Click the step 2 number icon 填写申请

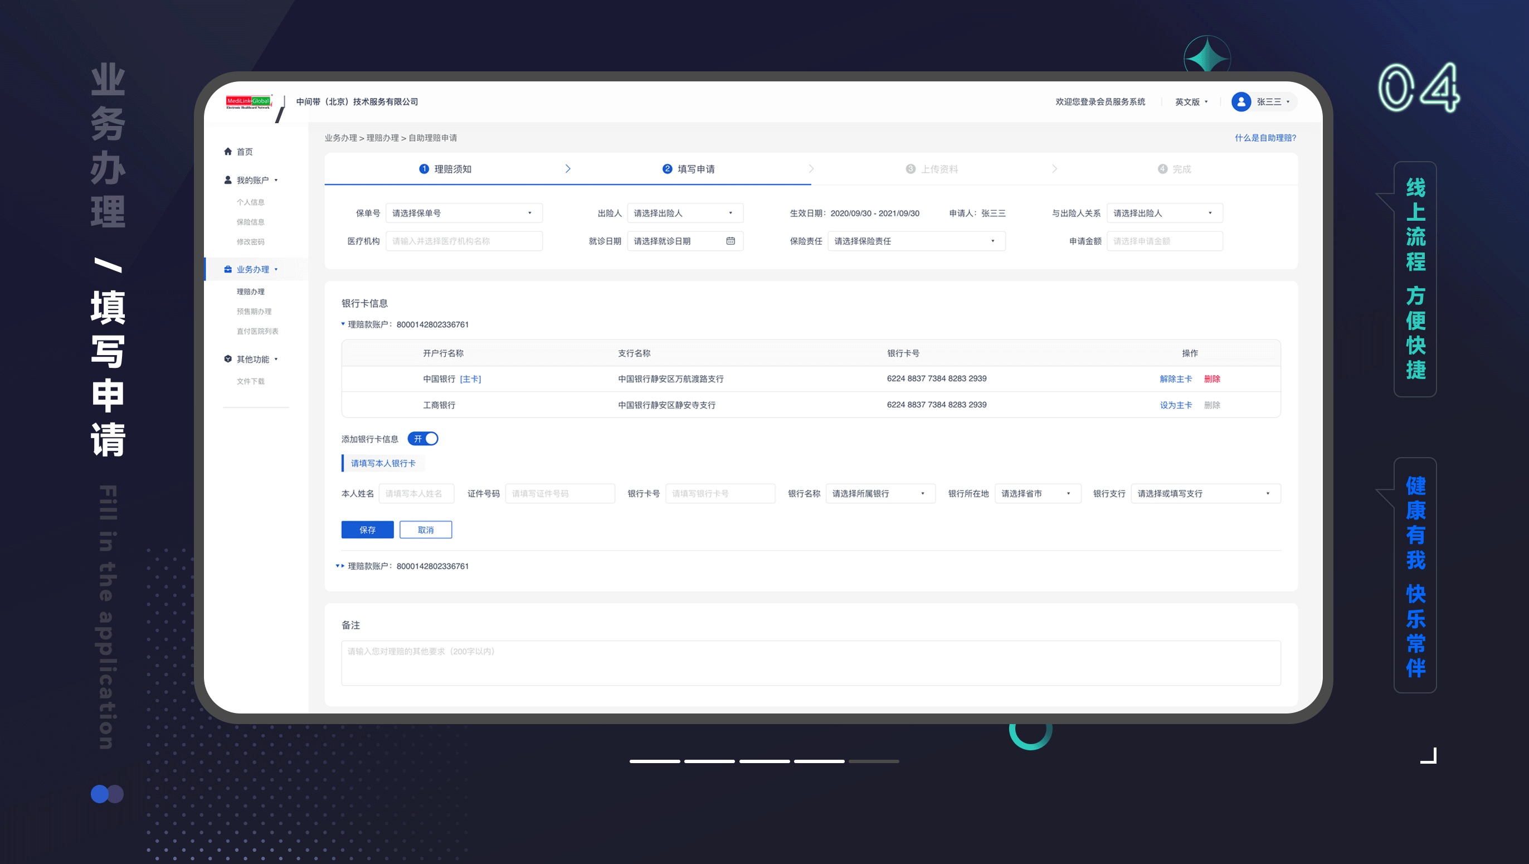667,169
